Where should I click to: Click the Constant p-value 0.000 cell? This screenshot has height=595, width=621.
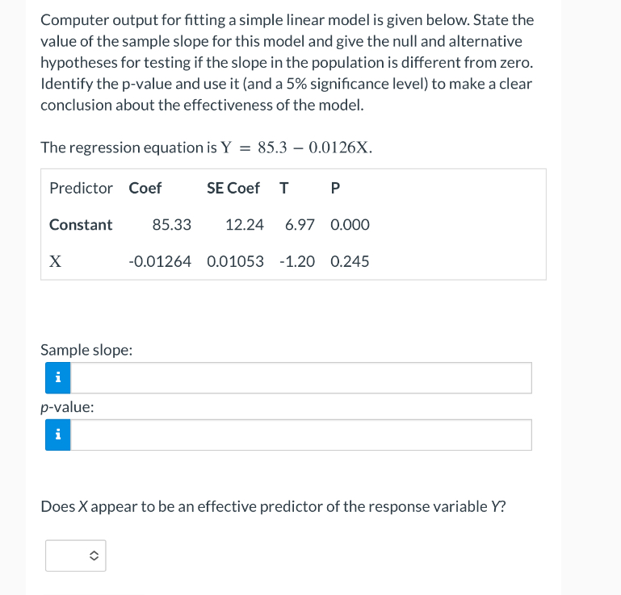pyautogui.click(x=350, y=225)
